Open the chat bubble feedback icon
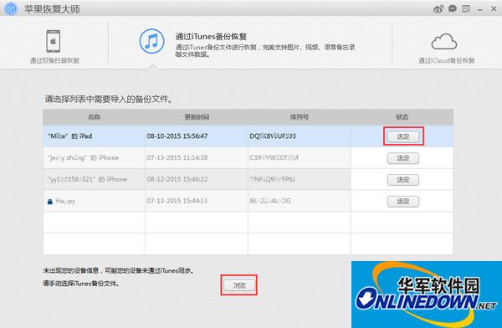The width and height of the screenshot is (502, 328). click(452, 8)
